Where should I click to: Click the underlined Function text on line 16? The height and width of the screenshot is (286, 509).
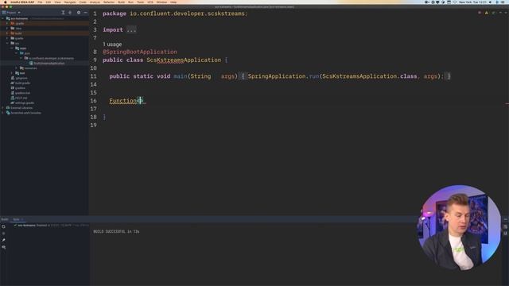click(x=123, y=101)
